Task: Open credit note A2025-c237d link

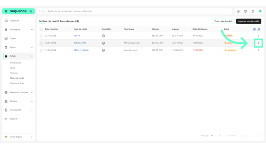Action: 80,43
